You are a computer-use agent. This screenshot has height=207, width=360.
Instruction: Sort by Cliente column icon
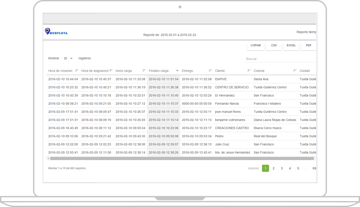(249, 71)
